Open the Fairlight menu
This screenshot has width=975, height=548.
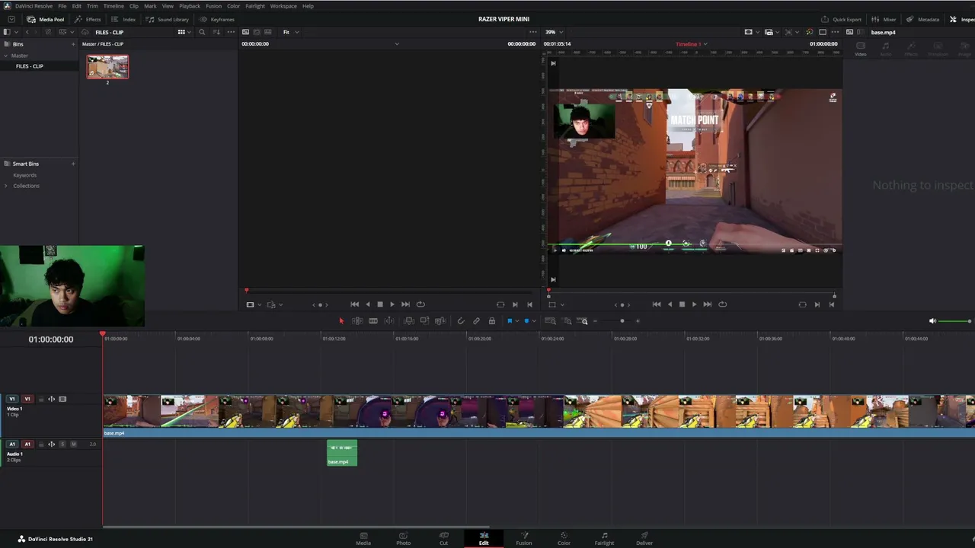pos(255,6)
